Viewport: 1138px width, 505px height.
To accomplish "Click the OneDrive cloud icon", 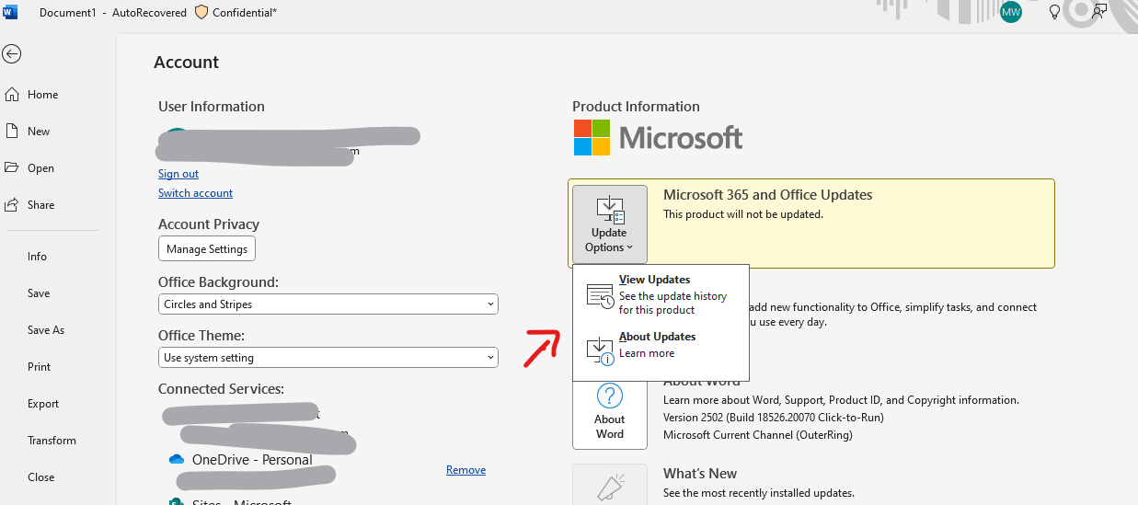I will pos(177,459).
